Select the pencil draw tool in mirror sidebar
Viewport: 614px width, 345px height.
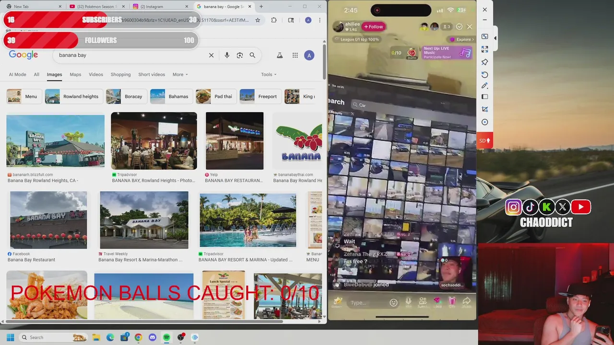click(x=484, y=86)
